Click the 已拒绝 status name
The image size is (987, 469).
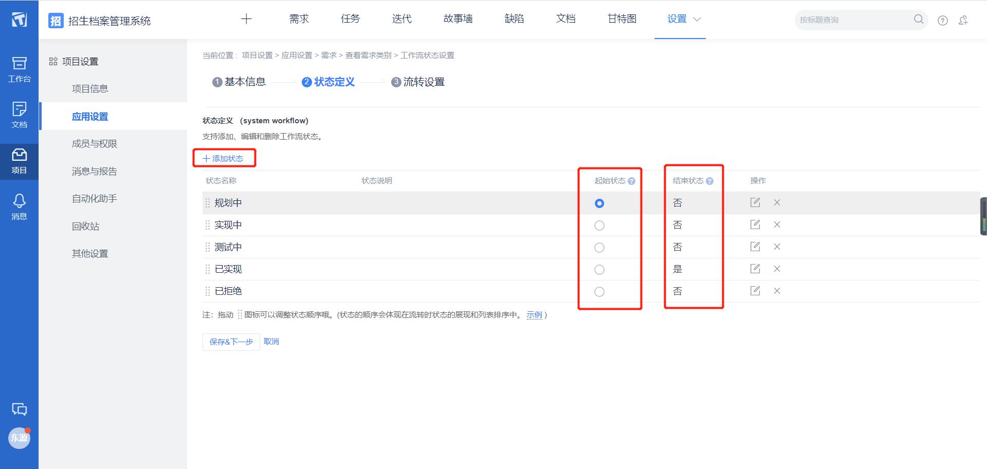point(228,291)
